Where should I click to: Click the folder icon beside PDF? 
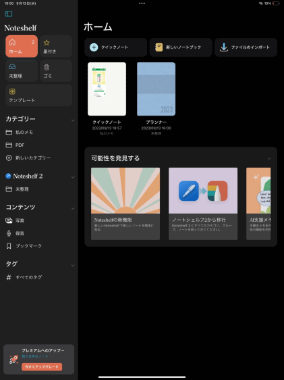9,145
